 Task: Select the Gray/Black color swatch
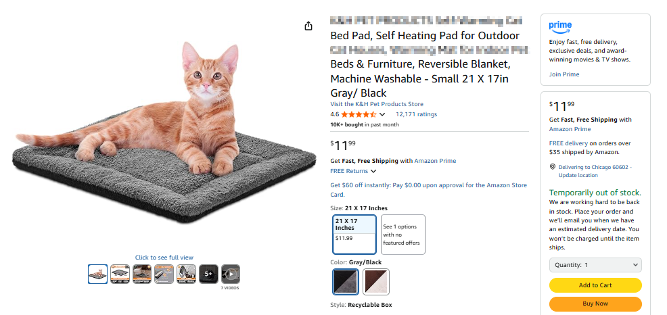click(x=346, y=281)
